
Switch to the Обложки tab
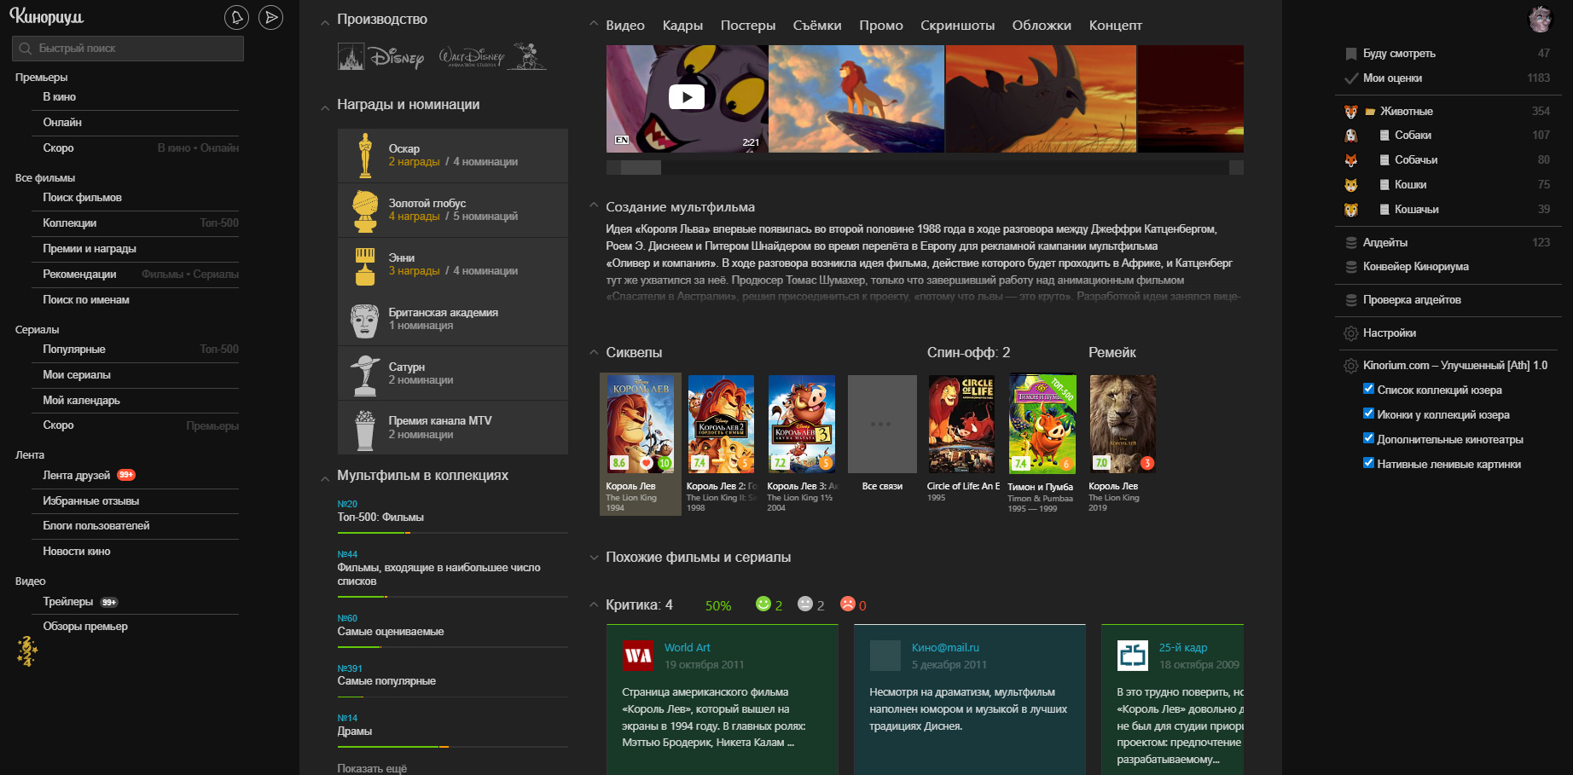coord(1042,26)
